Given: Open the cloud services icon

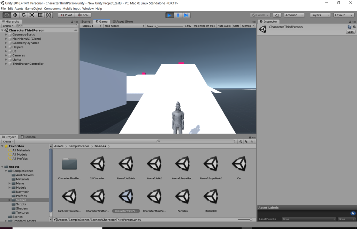Looking at the screenshot, I should [277, 15].
